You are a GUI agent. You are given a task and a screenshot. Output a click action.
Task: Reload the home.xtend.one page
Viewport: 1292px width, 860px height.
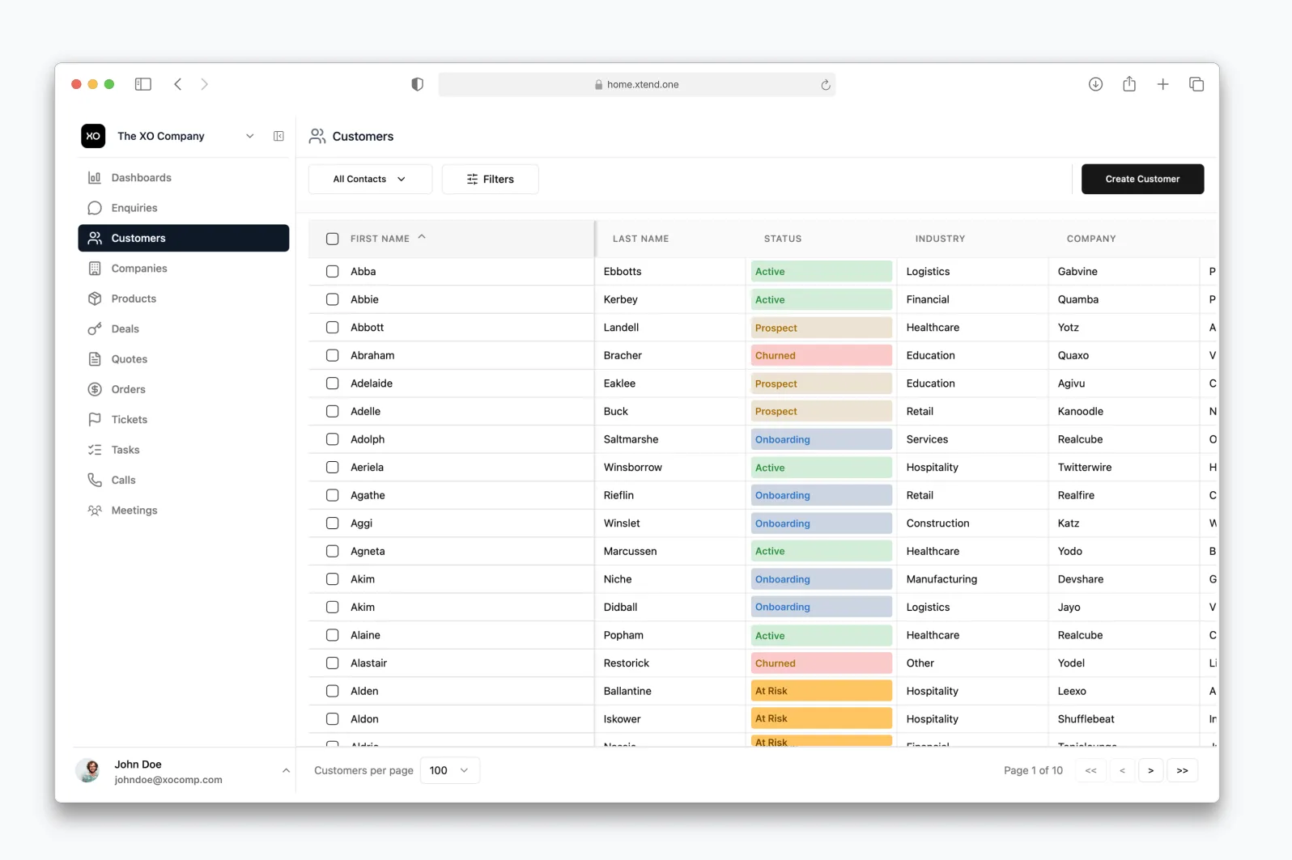coord(825,85)
